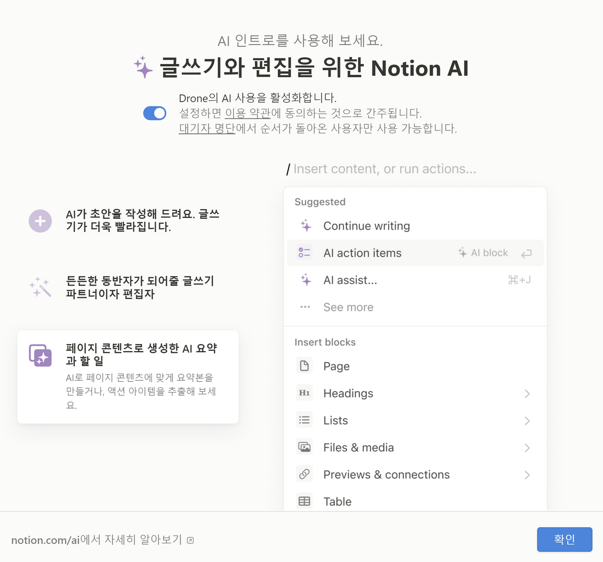Toggle the Drone AI usage switch
Viewport: 603px width, 562px height.
pyautogui.click(x=155, y=113)
